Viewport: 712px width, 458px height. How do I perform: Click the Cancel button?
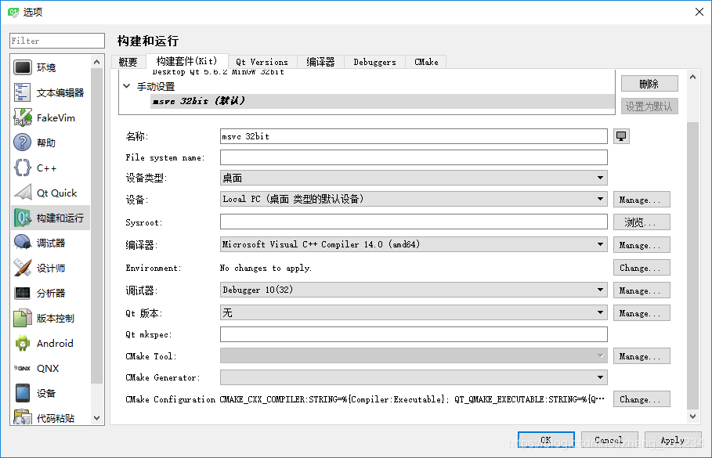[609, 440]
